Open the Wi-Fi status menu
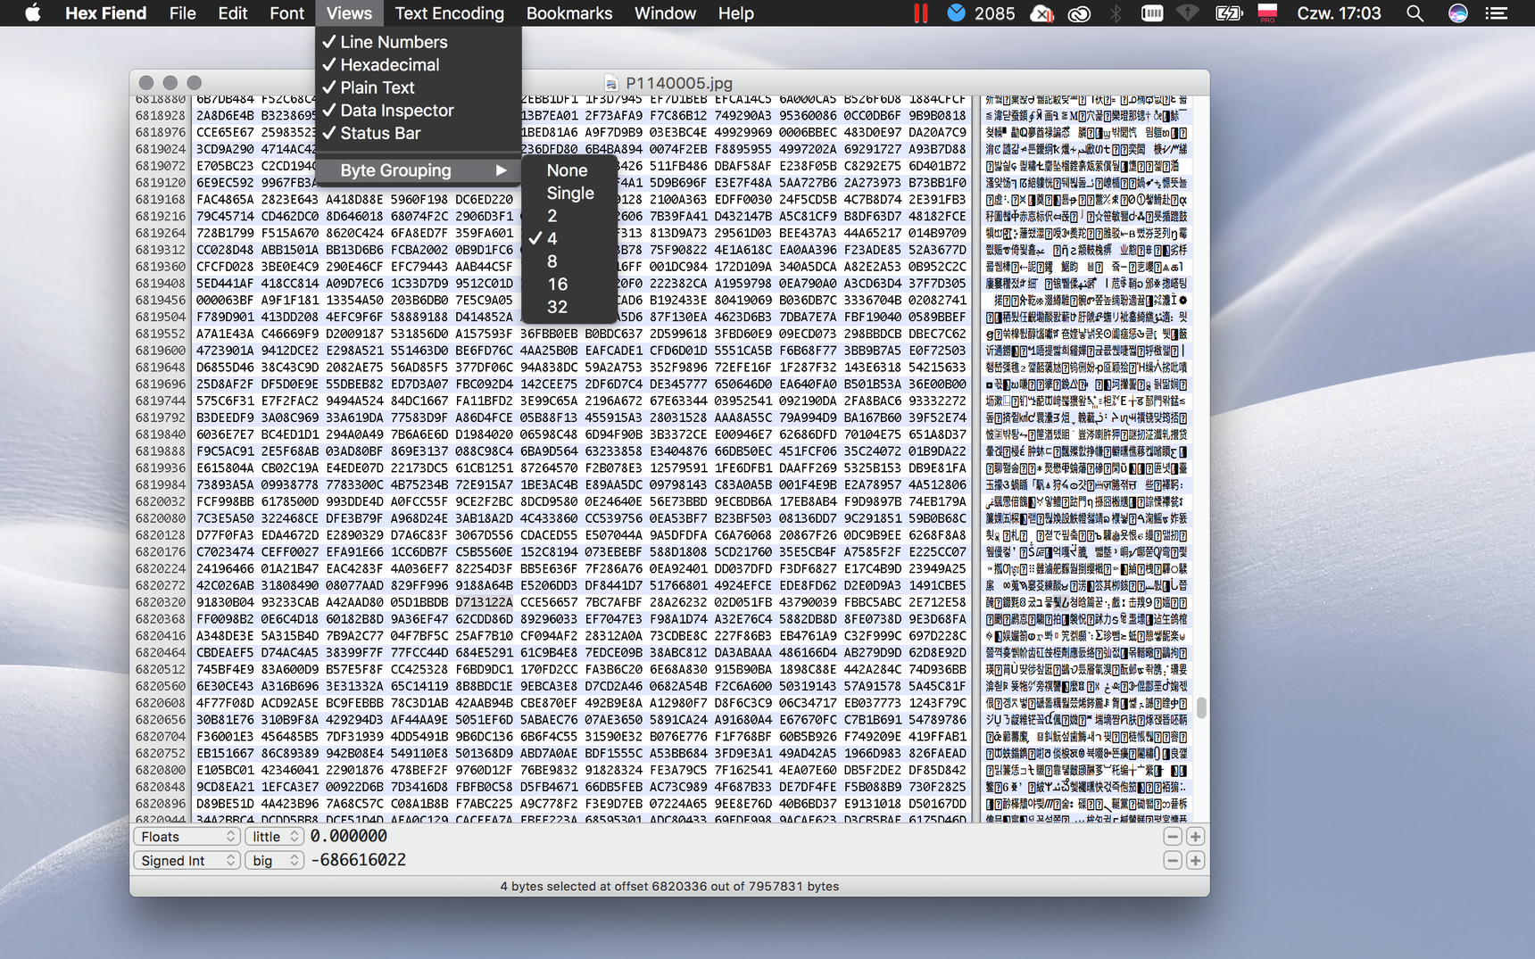Screen dimensions: 1535x959 coord(1187,13)
